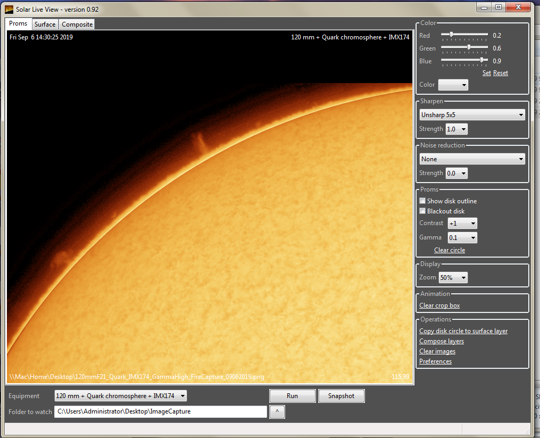Open the Surface tab

click(45, 24)
